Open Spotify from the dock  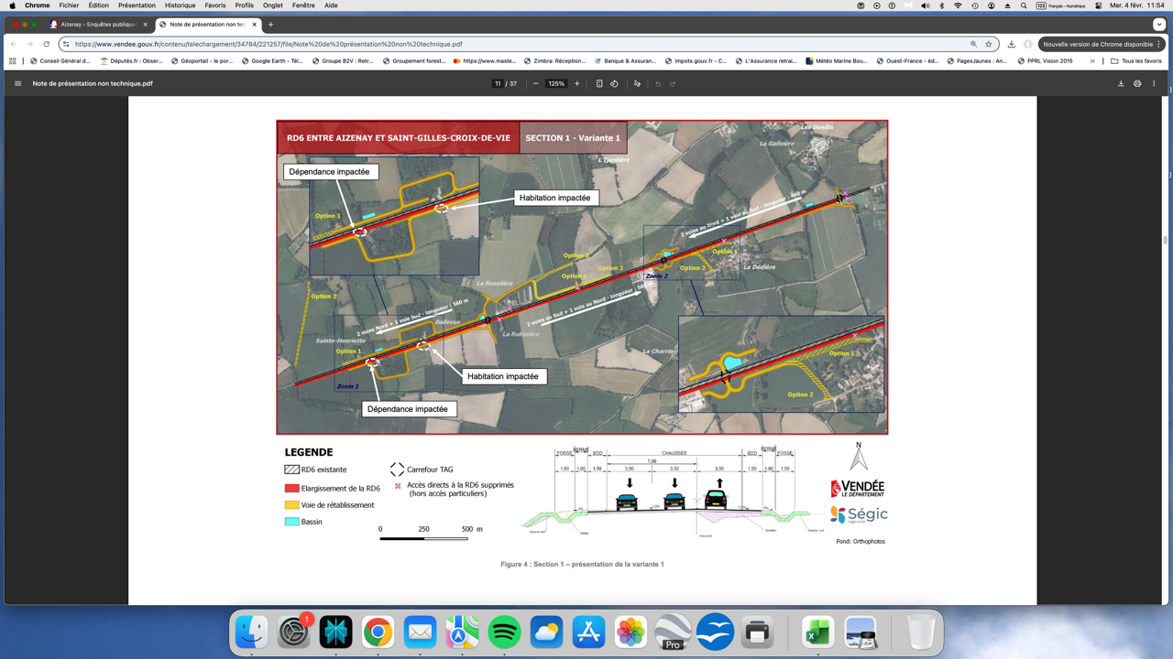(504, 632)
